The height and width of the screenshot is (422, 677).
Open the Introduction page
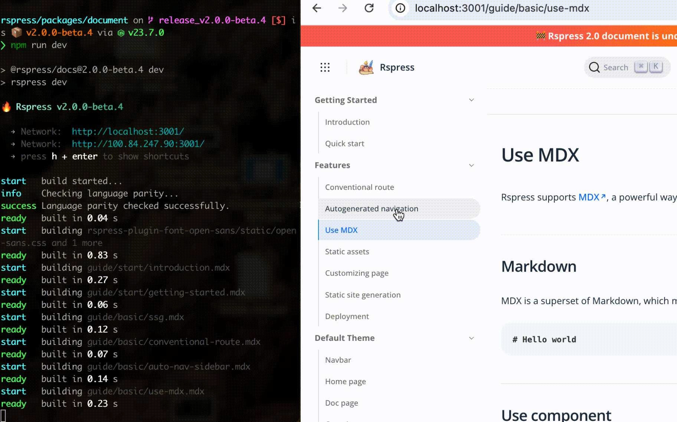(347, 122)
